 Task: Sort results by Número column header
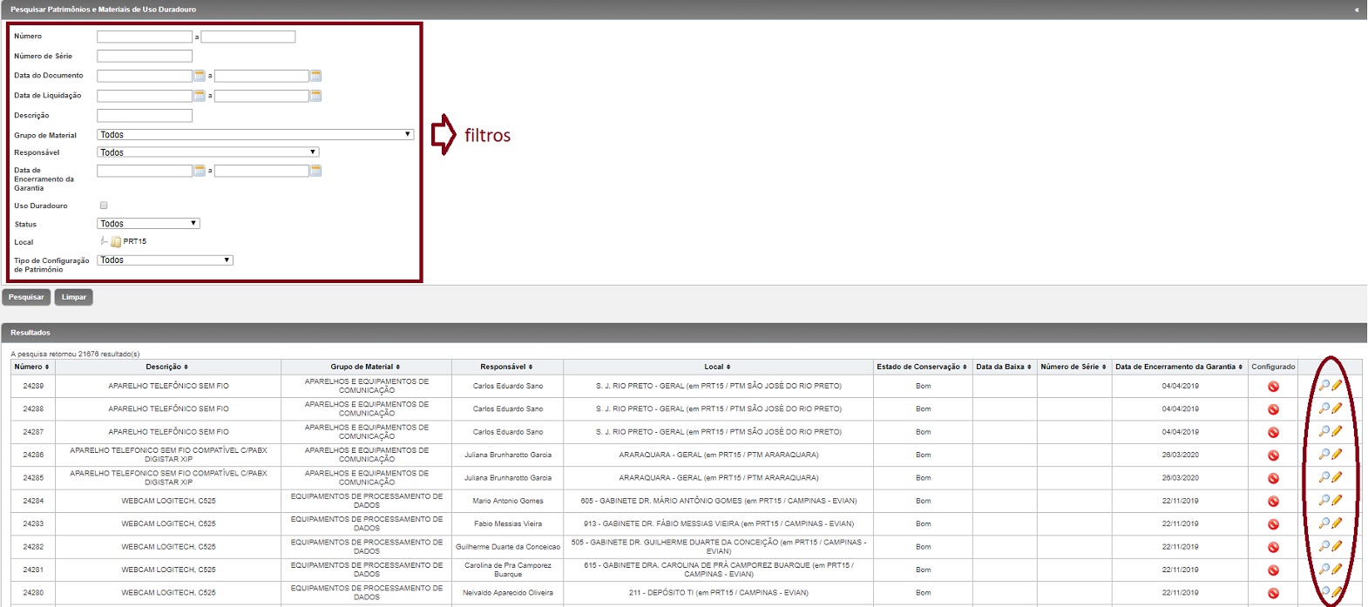pos(31,367)
